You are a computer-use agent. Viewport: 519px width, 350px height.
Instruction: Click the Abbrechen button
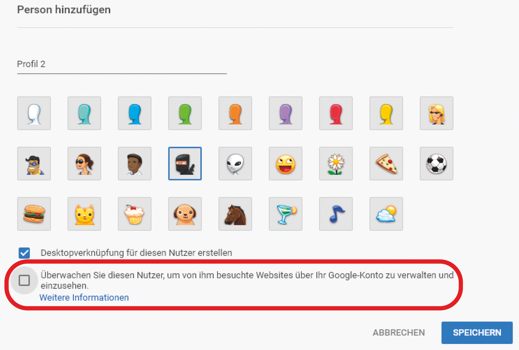[x=399, y=332]
